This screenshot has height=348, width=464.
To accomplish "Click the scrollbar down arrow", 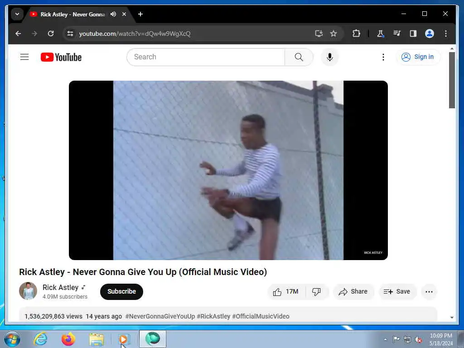I will [x=452, y=318].
